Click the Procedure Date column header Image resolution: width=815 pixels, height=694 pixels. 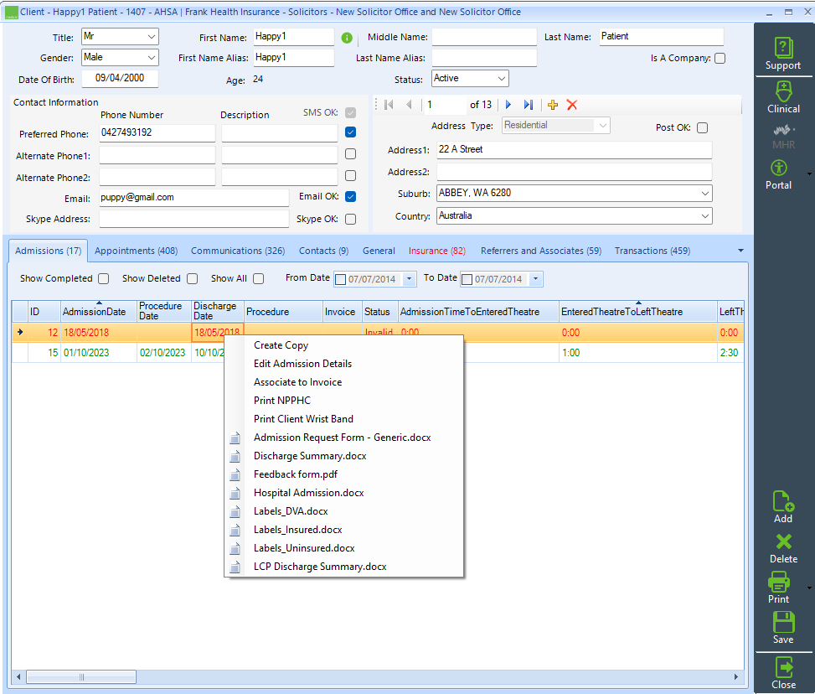pos(164,312)
